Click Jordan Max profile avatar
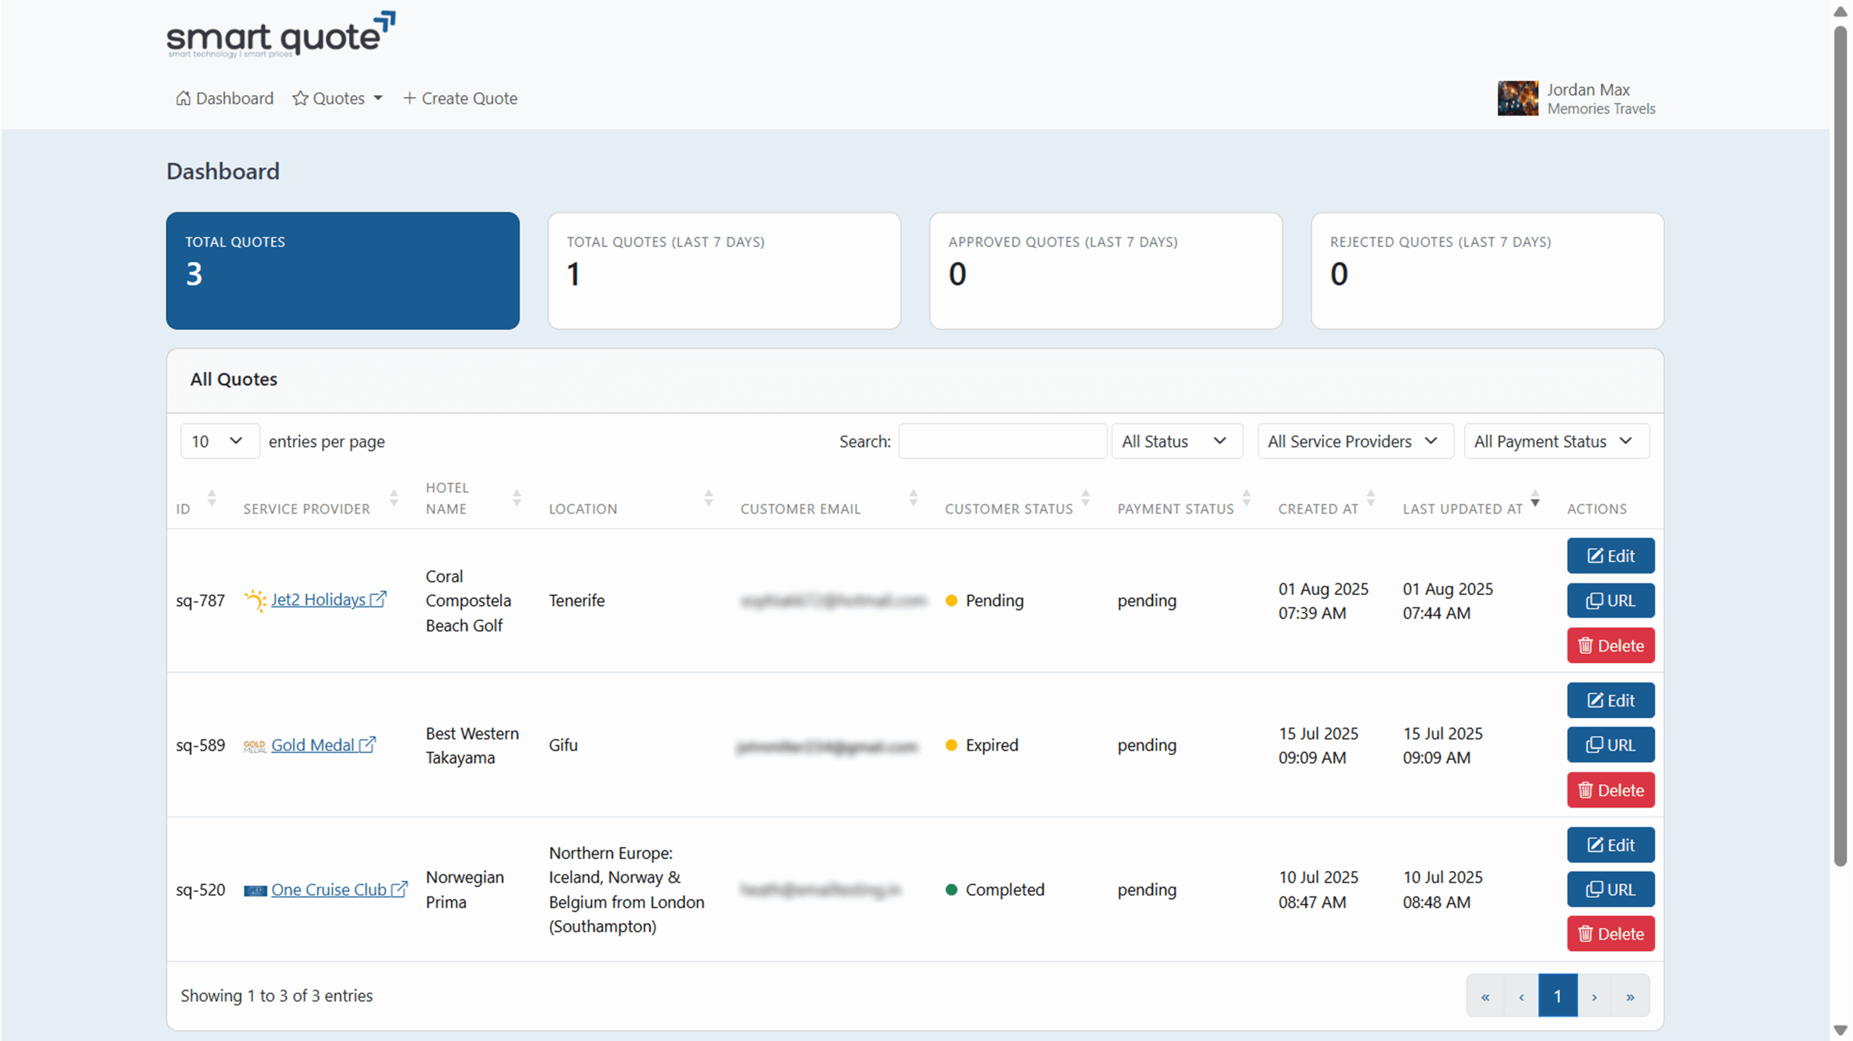The width and height of the screenshot is (1853, 1041). 1517,98
